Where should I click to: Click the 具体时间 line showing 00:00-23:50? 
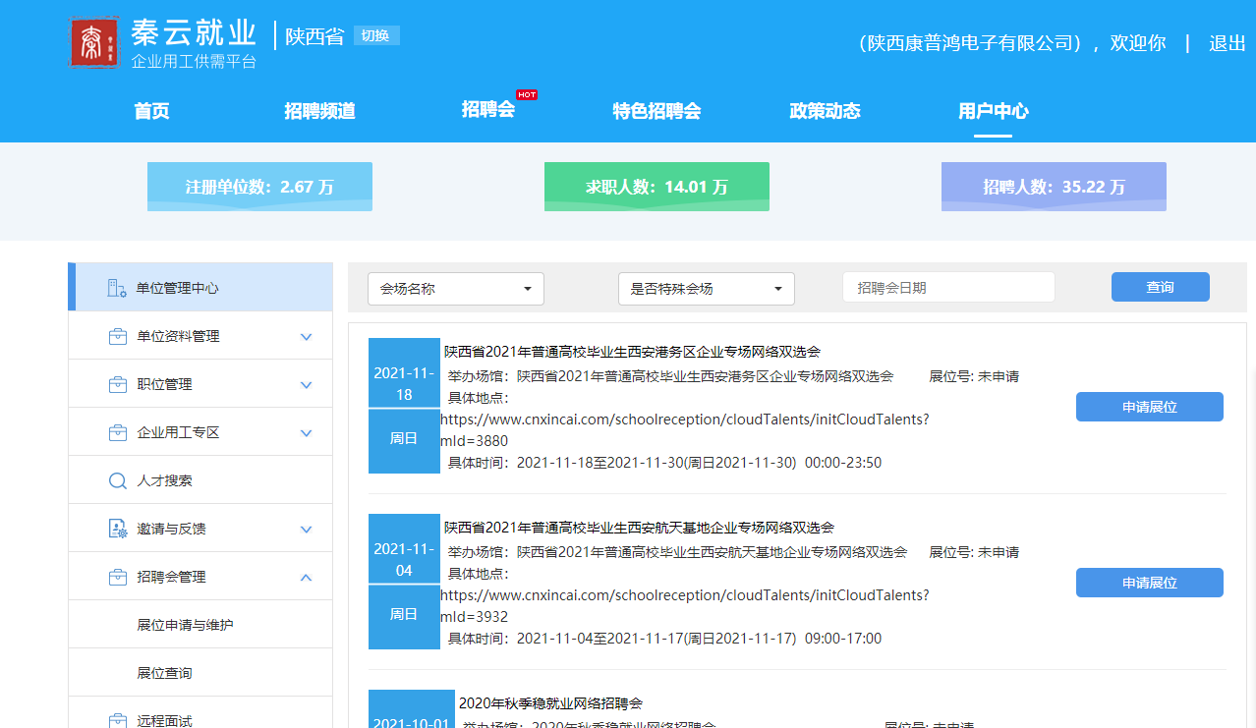pos(664,463)
